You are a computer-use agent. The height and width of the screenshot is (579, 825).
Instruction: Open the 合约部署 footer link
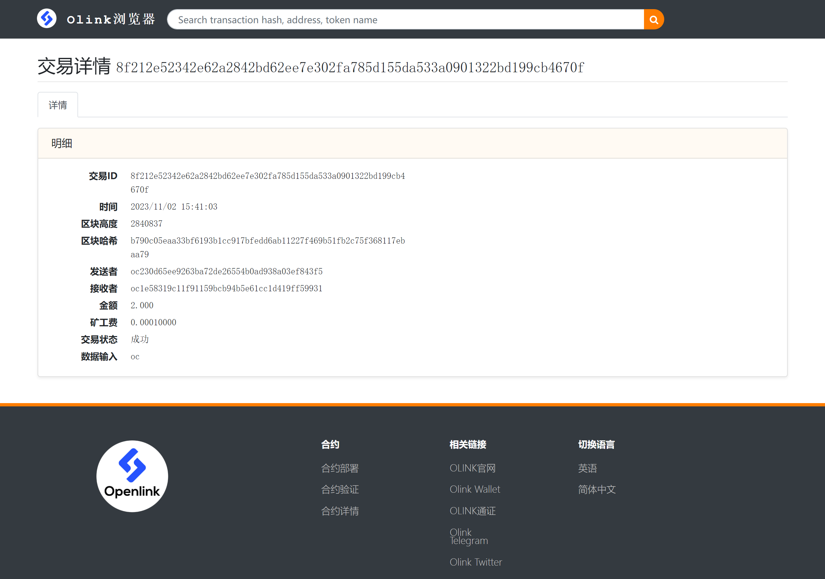pyautogui.click(x=339, y=468)
